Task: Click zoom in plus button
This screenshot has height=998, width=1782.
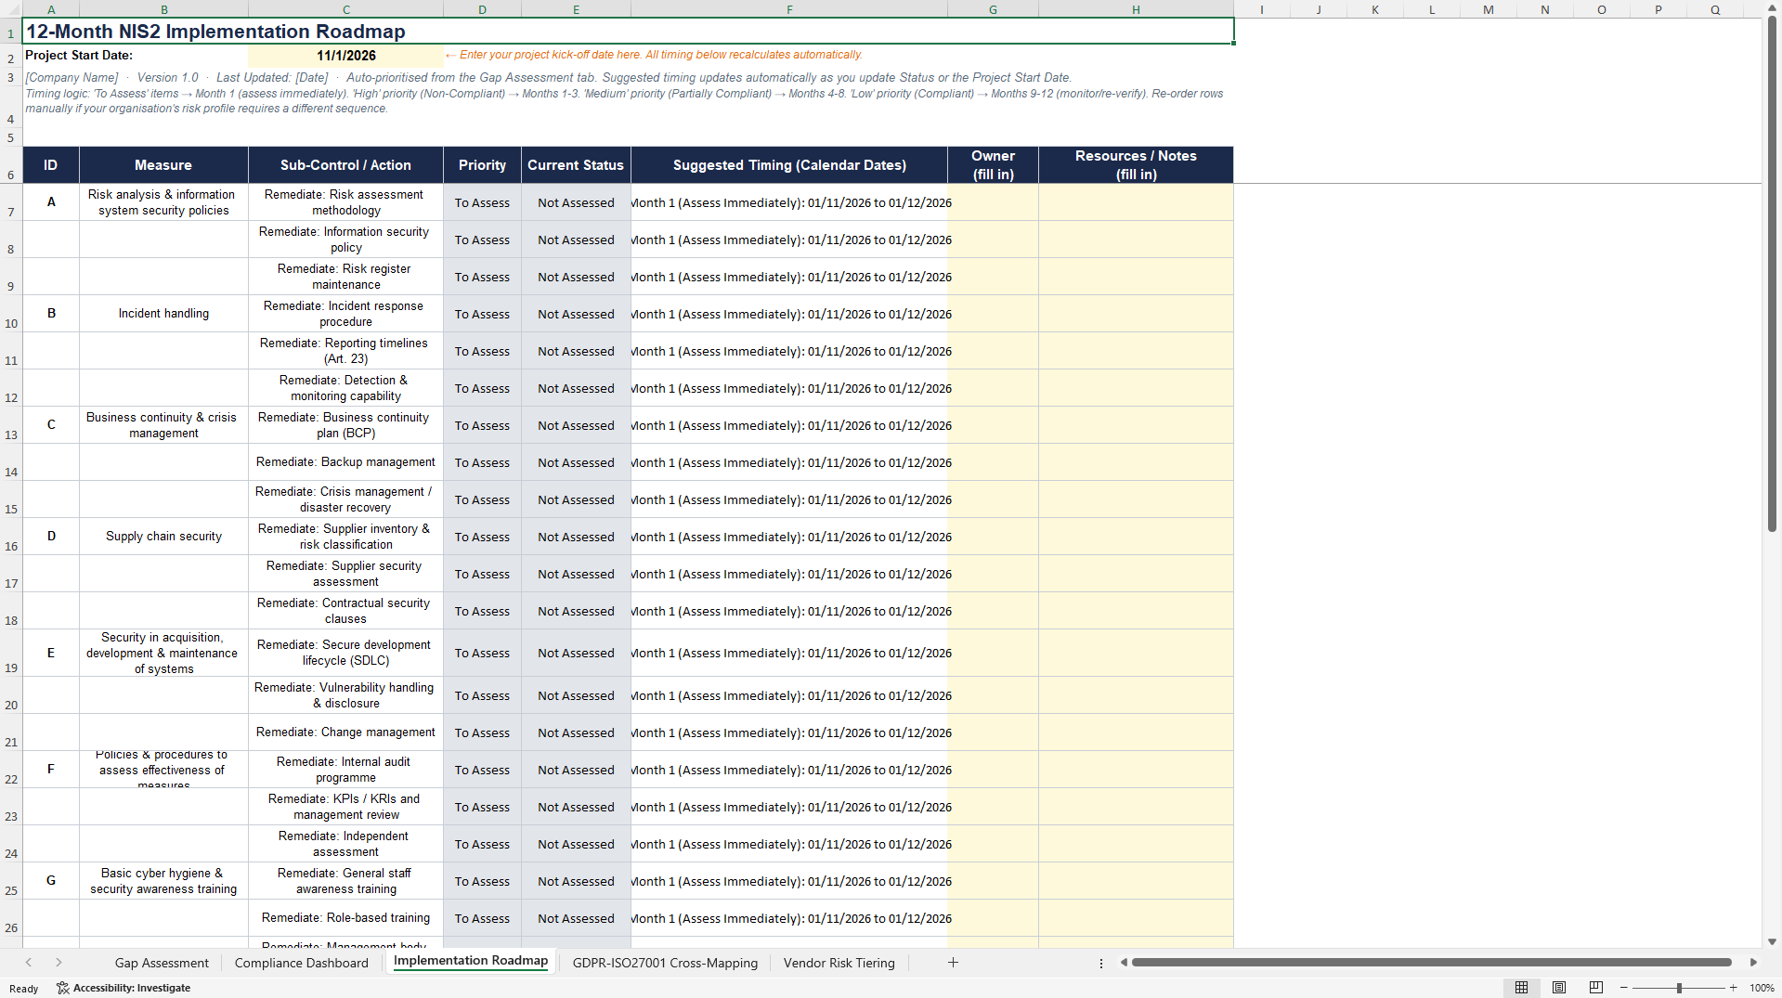Action: (1733, 988)
